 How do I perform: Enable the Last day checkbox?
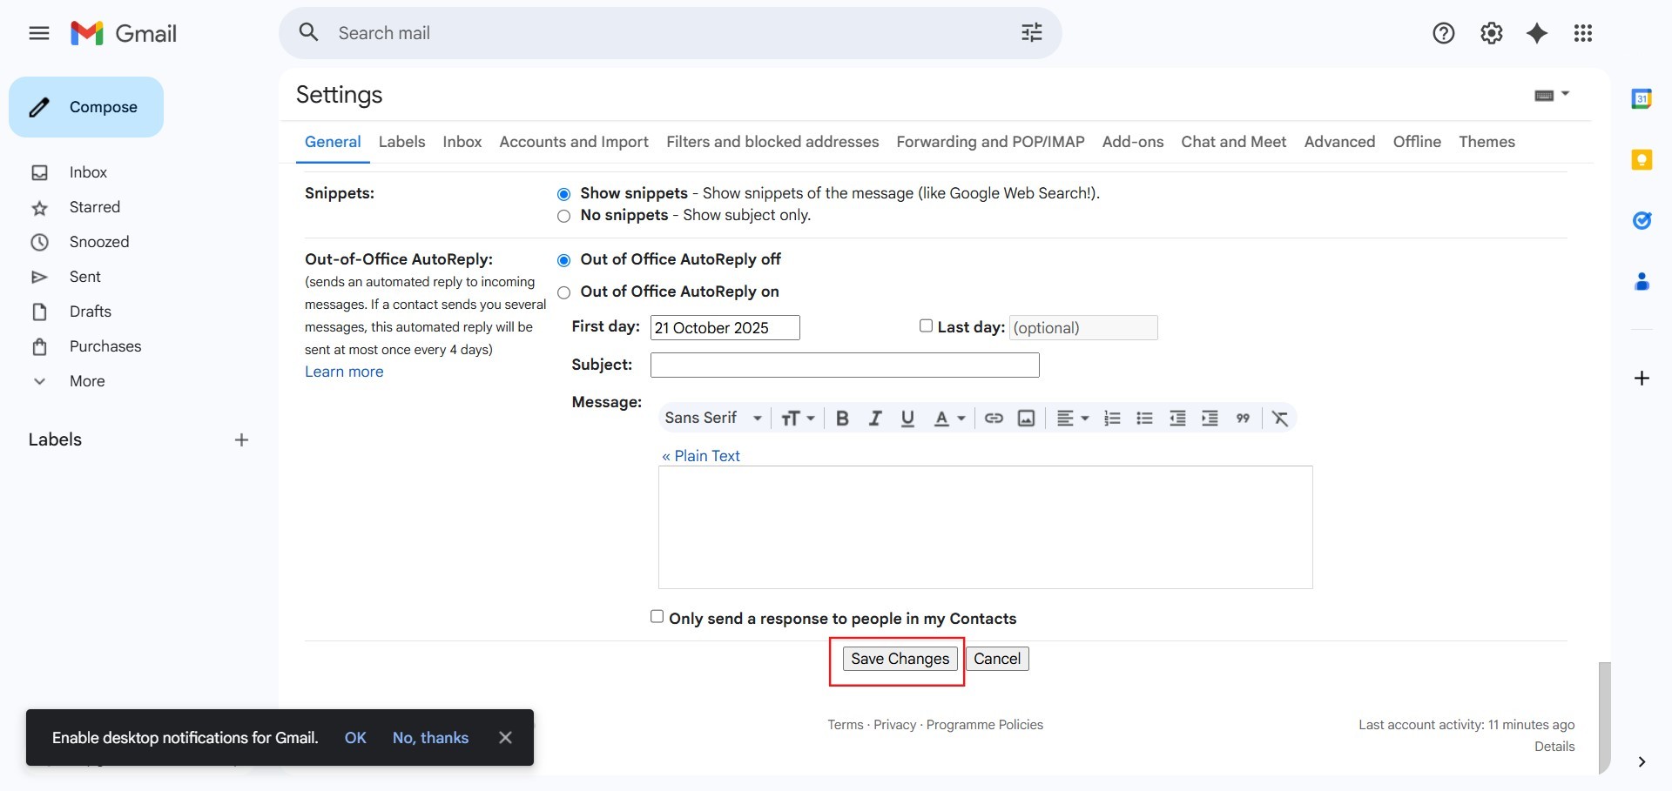[x=926, y=325]
